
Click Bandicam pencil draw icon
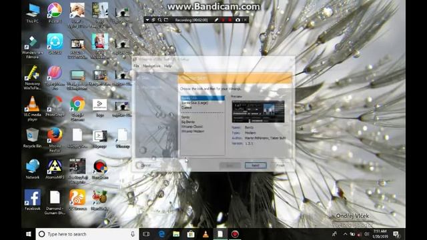[216, 20]
